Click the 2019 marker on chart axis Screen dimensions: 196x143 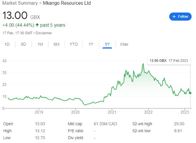[x=39, y=112]
